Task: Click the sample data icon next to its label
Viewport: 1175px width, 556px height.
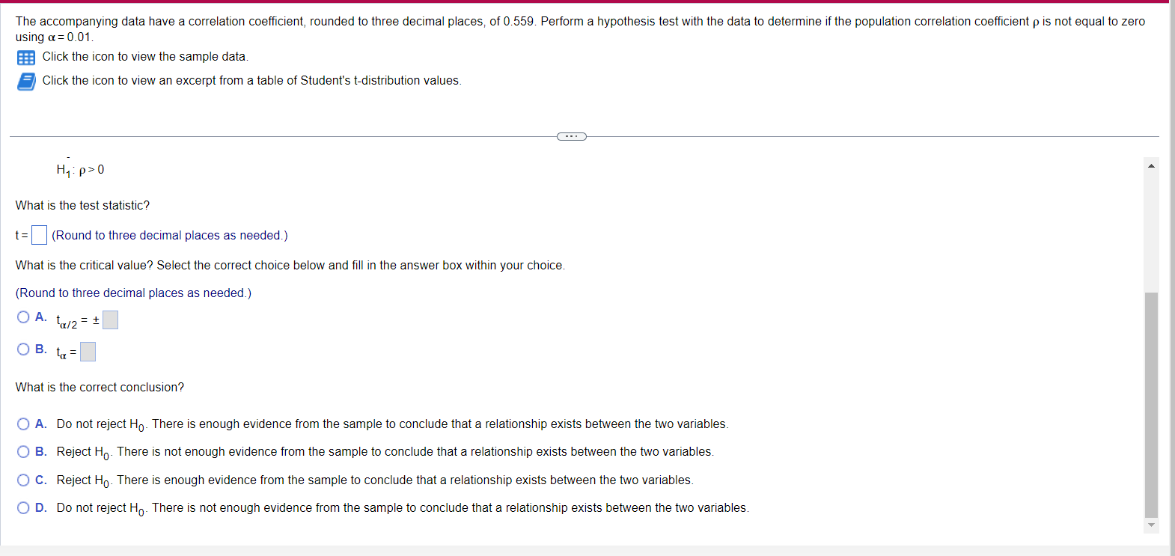Action: (25, 57)
